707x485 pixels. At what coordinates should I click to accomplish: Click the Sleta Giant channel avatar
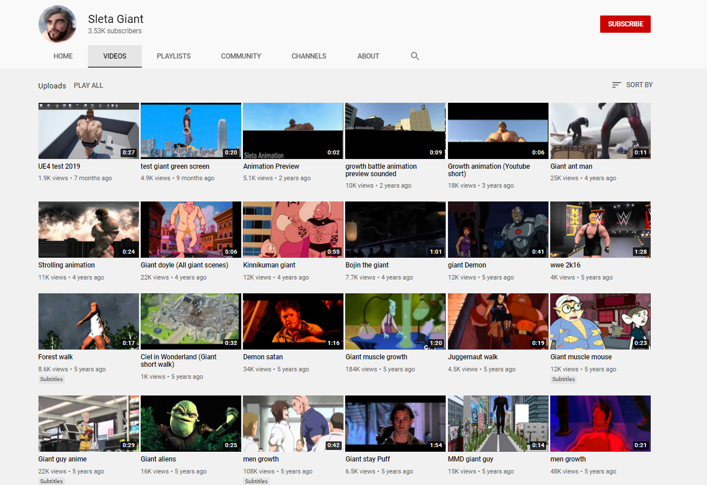57,24
